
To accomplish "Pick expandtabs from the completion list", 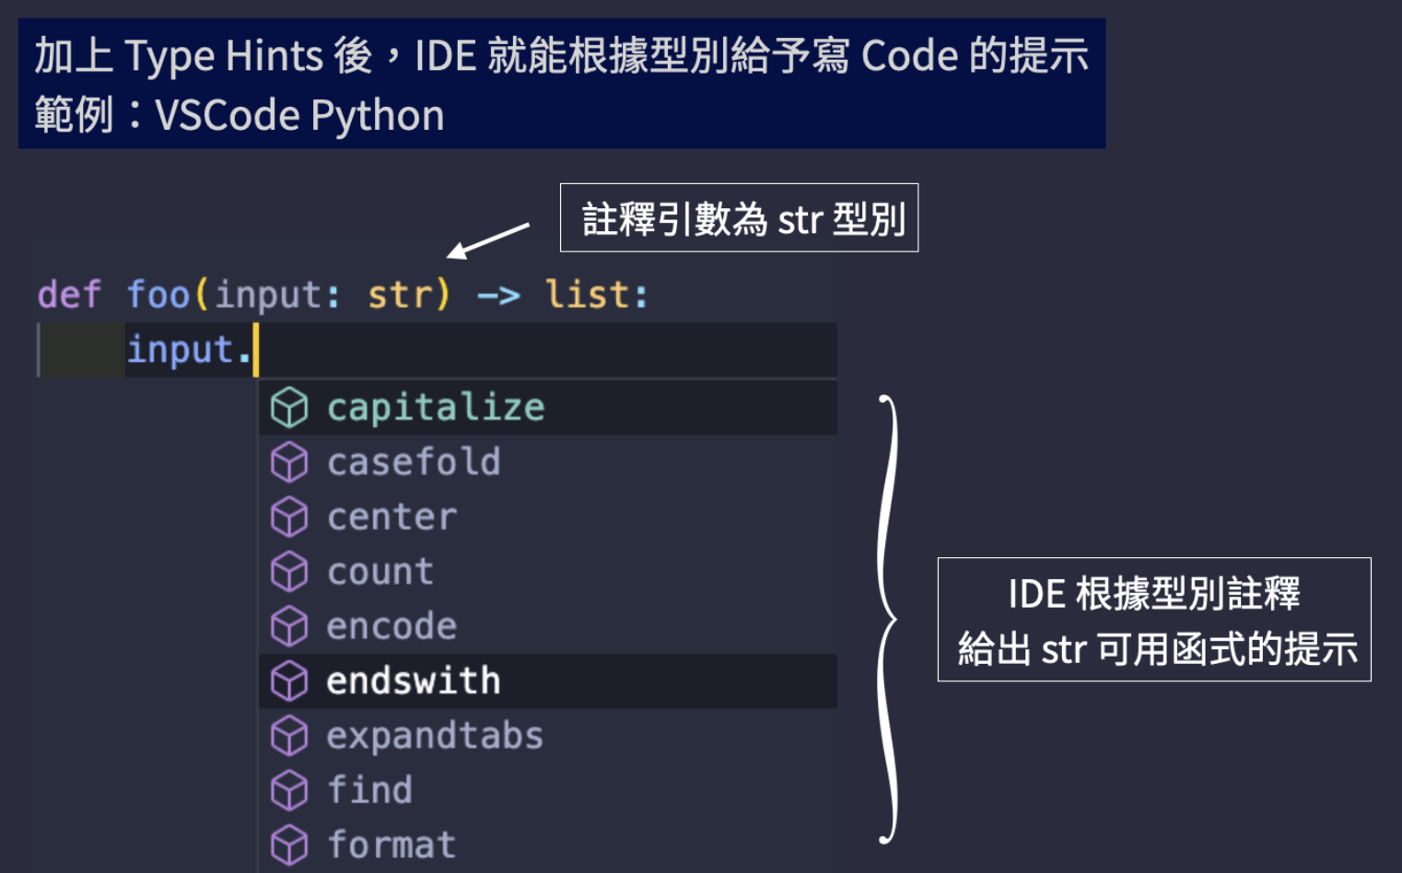I will point(548,736).
